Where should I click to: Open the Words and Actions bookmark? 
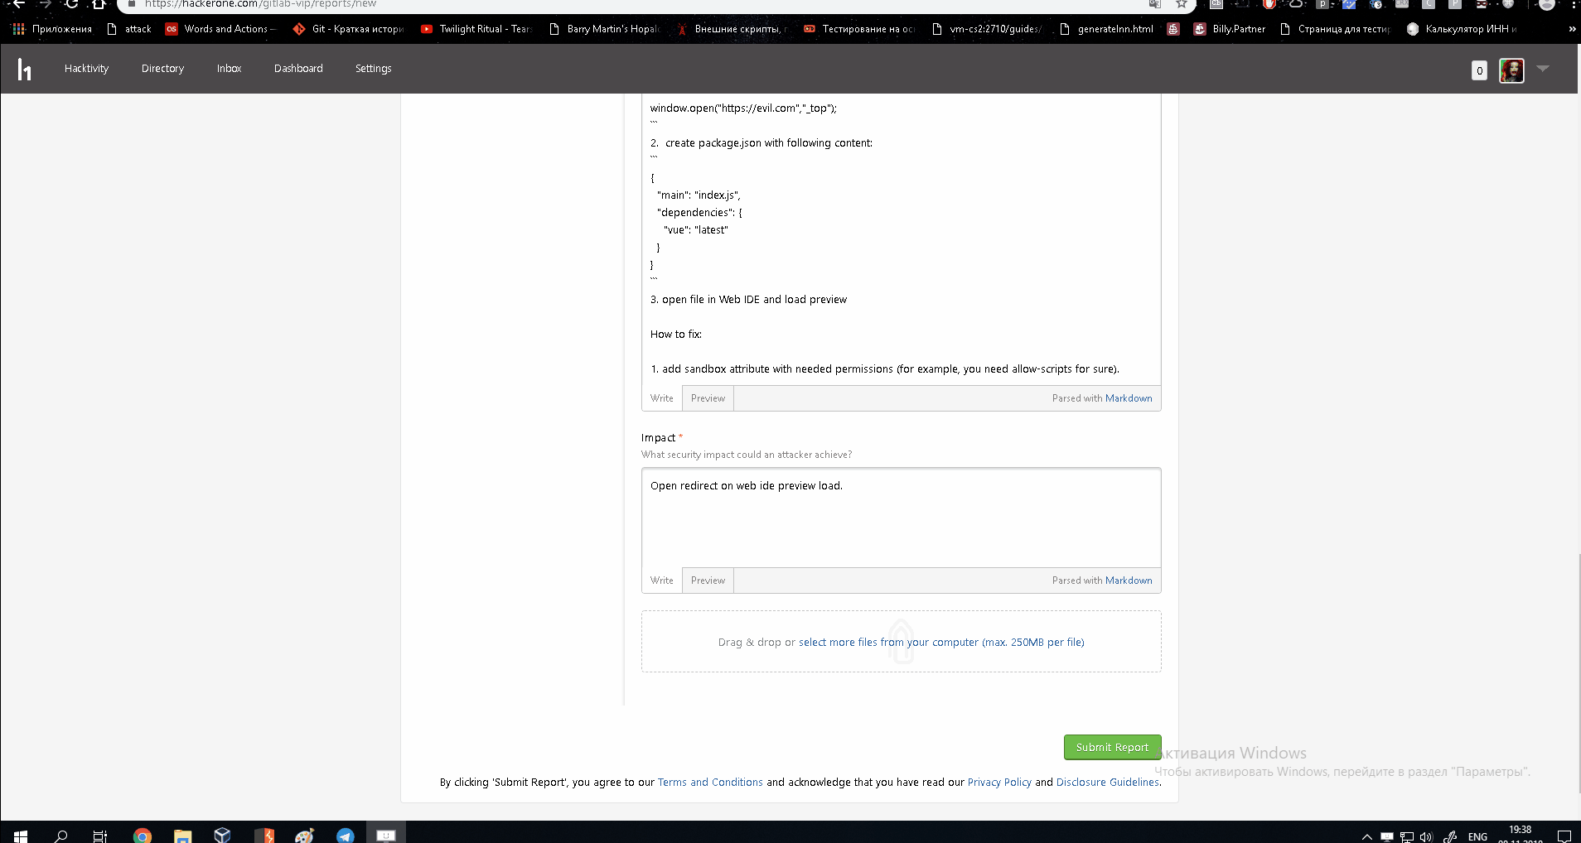220,29
